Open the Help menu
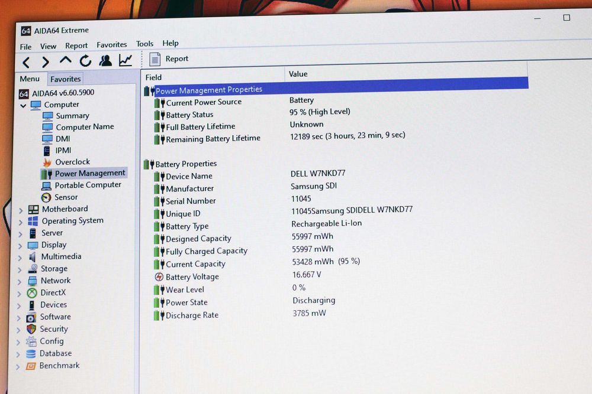Image resolution: width=592 pixels, height=394 pixels. pos(170,43)
